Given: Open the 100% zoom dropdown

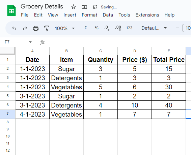Looking at the screenshot, I should (65, 28).
